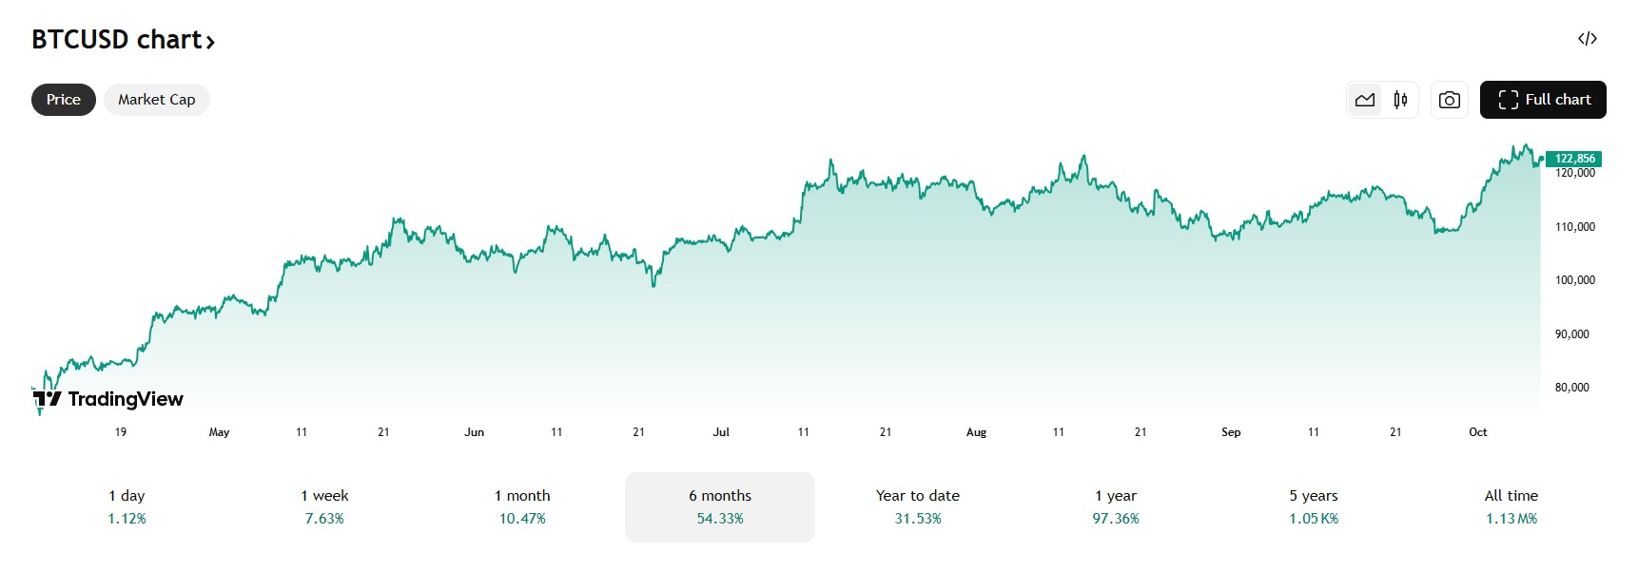Select the 1 day range
Viewport: 1638px width, 571px height.
pyautogui.click(x=127, y=506)
